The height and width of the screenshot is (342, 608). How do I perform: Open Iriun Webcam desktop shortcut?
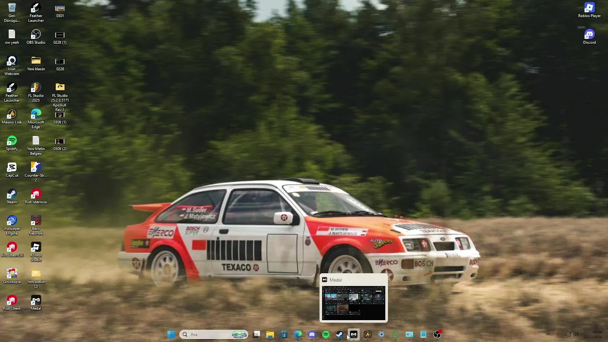tap(12, 66)
